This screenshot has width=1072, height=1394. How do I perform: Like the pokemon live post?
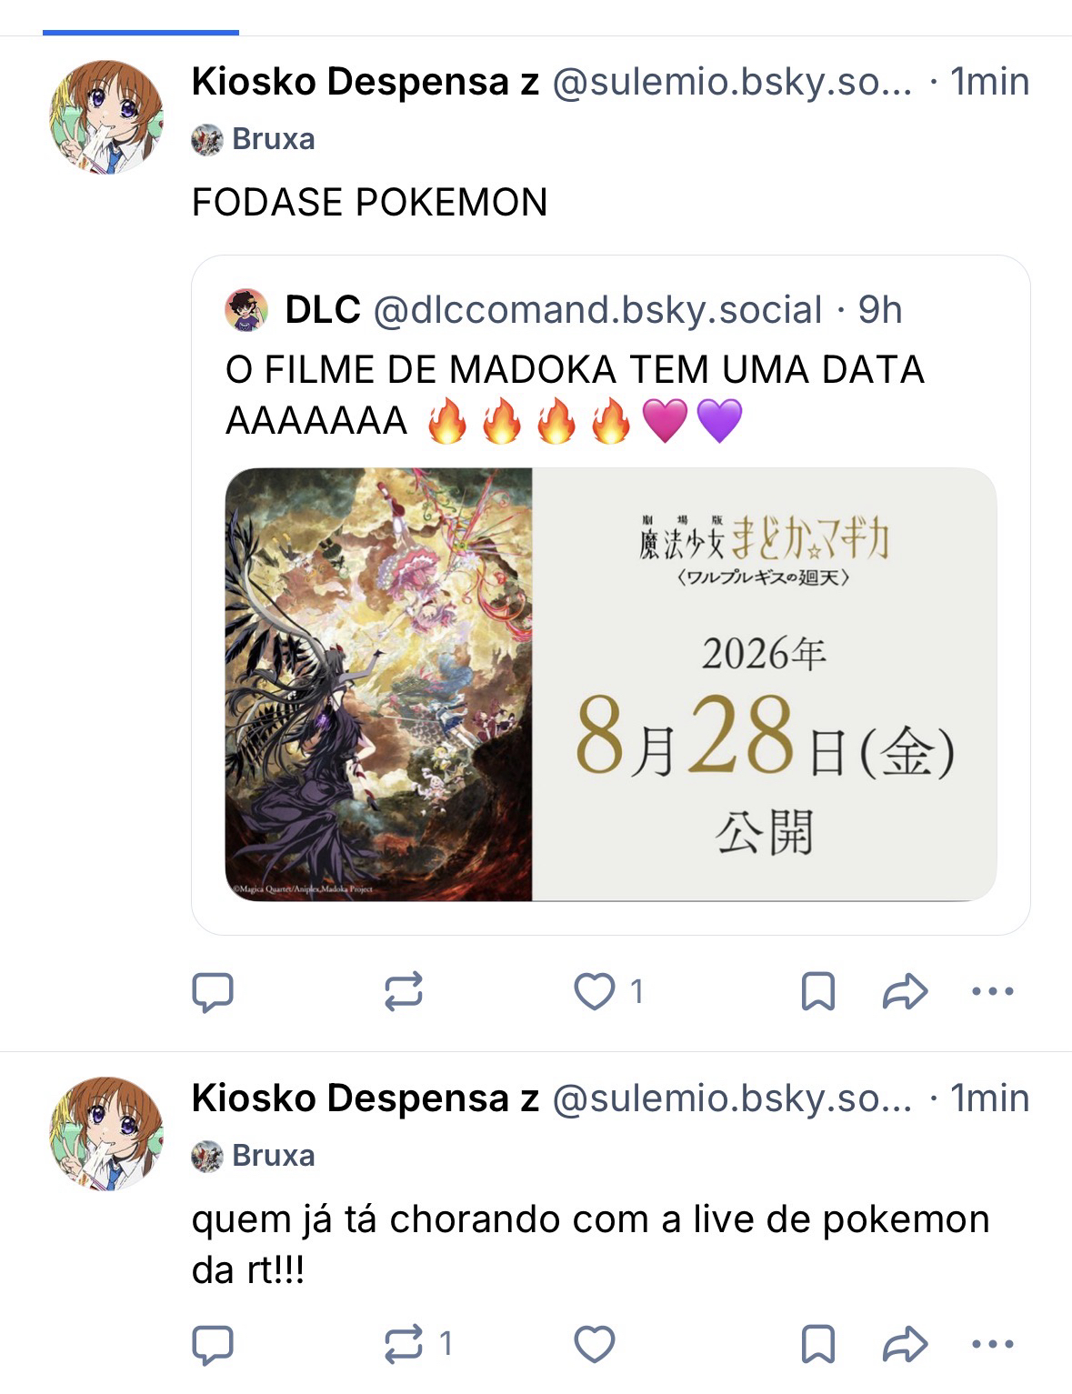(595, 1344)
